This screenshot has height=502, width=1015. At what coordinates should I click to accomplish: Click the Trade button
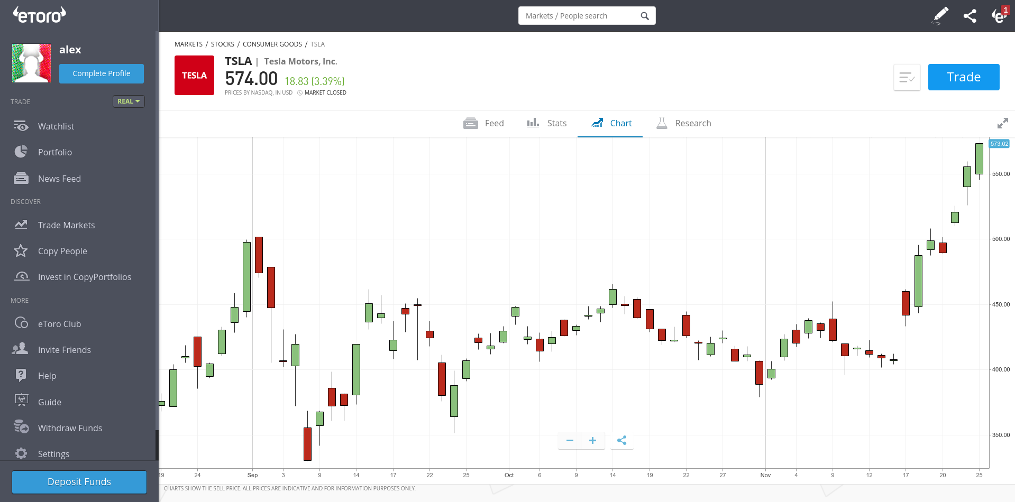point(964,77)
